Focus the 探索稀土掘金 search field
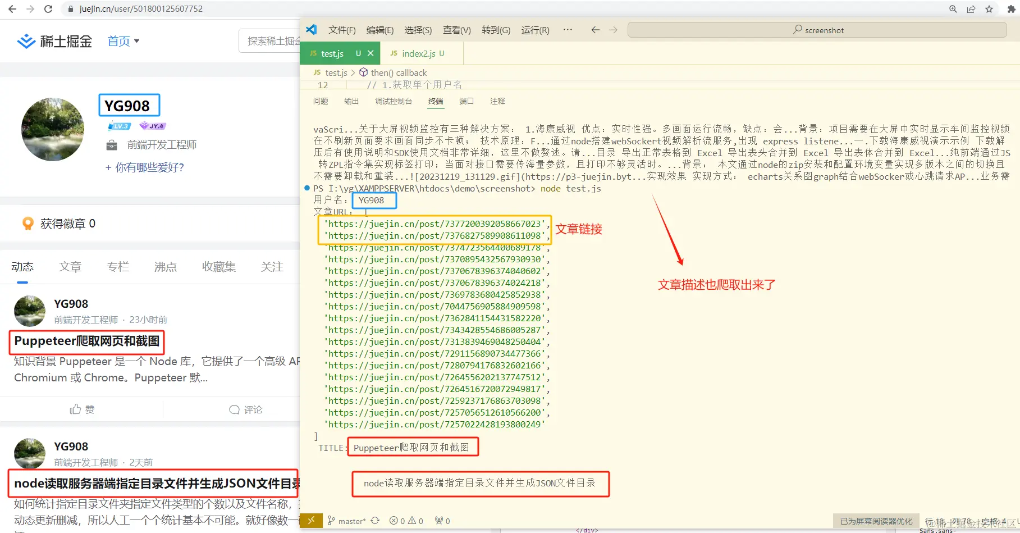The width and height of the screenshot is (1020, 533). pyautogui.click(x=270, y=41)
